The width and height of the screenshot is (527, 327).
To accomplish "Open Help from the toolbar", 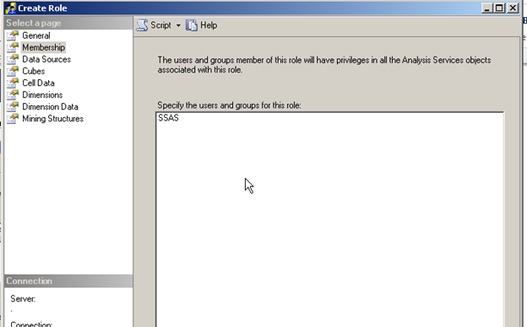I will [x=209, y=25].
